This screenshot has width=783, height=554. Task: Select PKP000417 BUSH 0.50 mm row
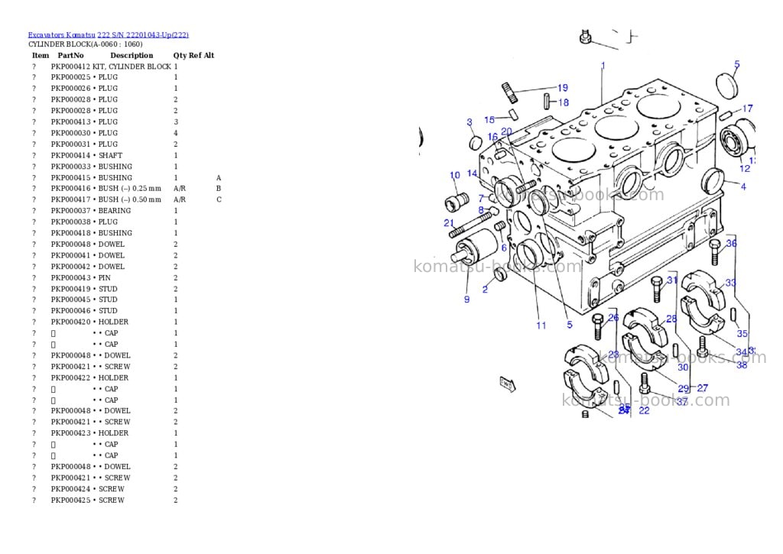click(x=128, y=199)
